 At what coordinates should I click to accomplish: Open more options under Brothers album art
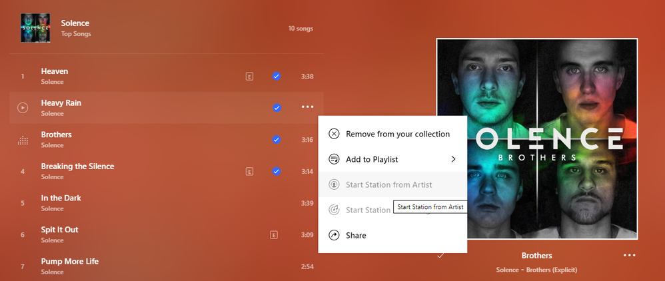tap(629, 255)
